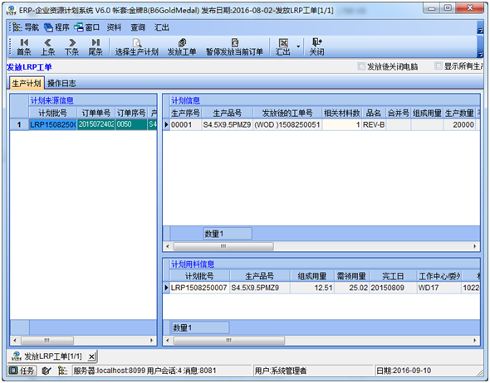Switch to the 操作日志 tab
The height and width of the screenshot is (383, 490).
(61, 83)
